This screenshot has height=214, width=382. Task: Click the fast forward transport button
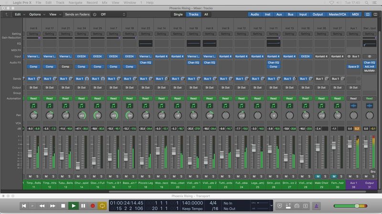pos(53,206)
